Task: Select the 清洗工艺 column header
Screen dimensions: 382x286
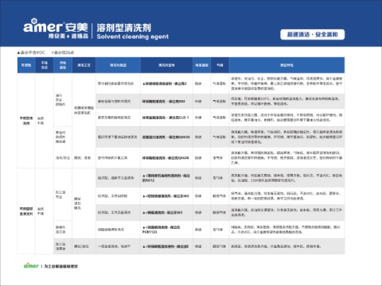Action: [x=84, y=65]
